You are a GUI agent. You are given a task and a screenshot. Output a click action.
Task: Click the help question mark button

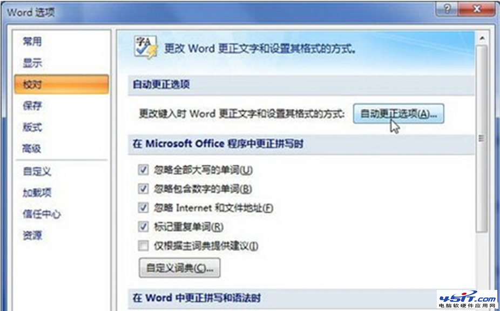[447, 10]
